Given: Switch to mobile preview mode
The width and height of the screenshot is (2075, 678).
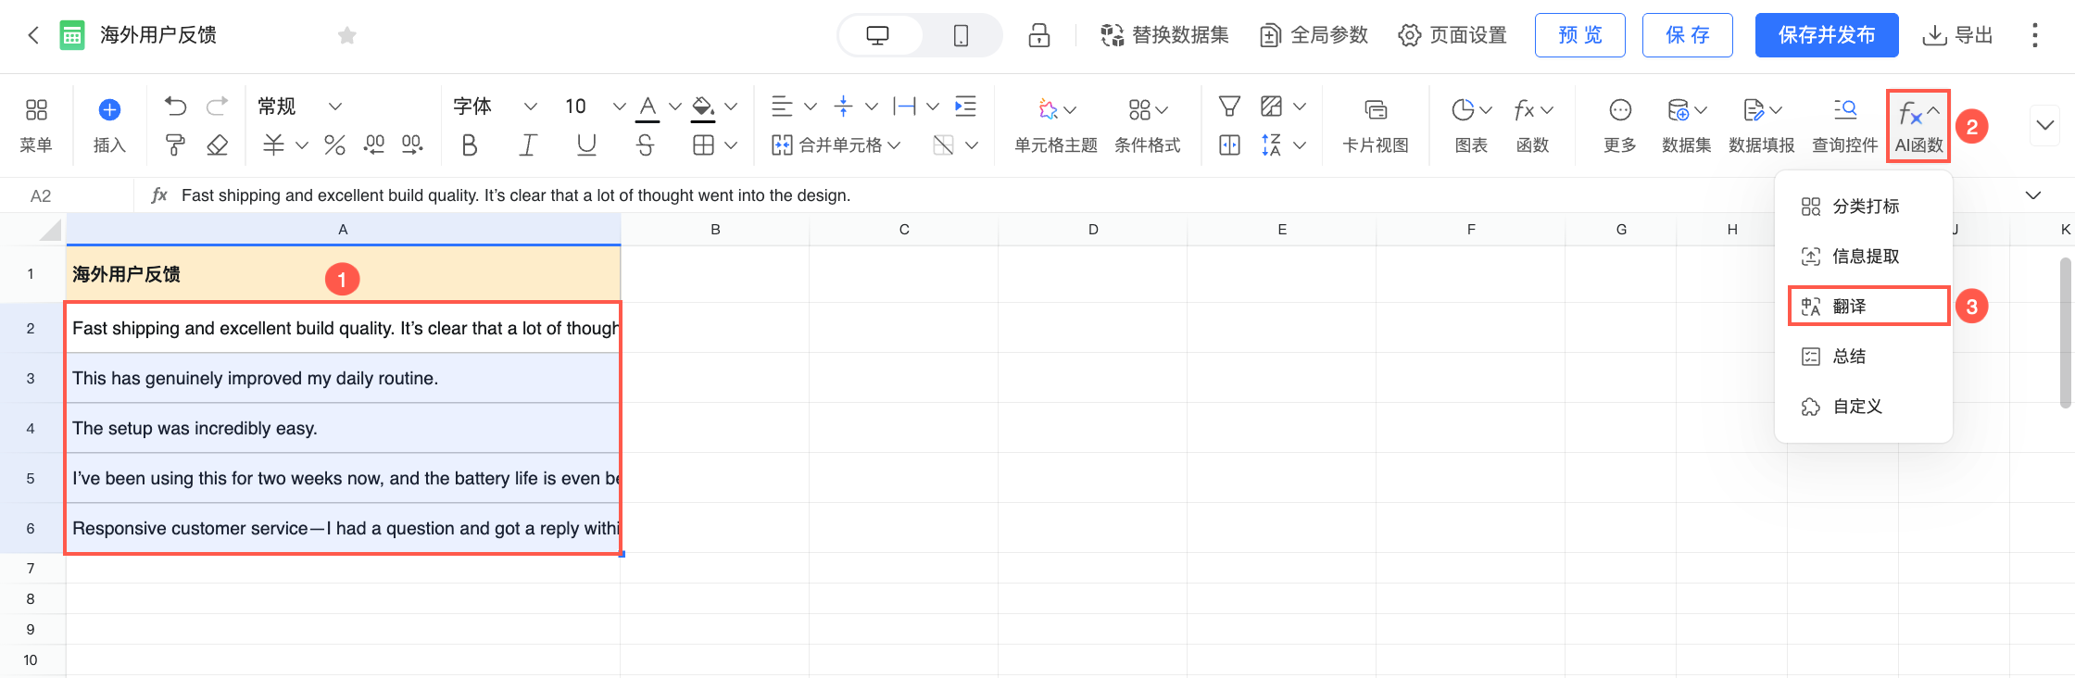Looking at the screenshot, I should [961, 35].
